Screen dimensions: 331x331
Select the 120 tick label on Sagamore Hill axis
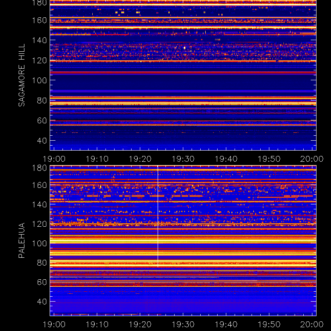[39, 60]
